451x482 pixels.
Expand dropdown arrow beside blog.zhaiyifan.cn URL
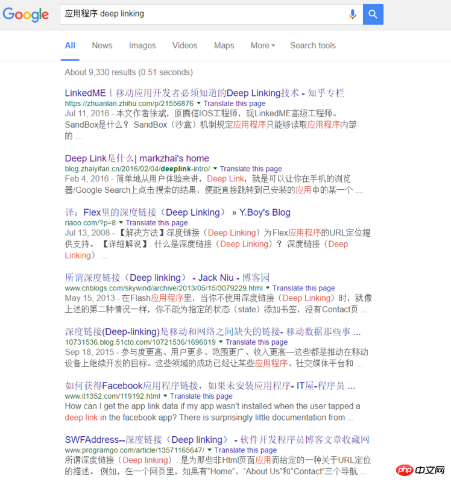215,168
